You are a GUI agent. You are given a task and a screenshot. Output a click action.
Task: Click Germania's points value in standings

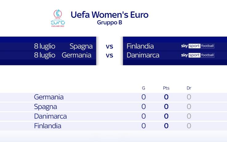tap(166, 97)
